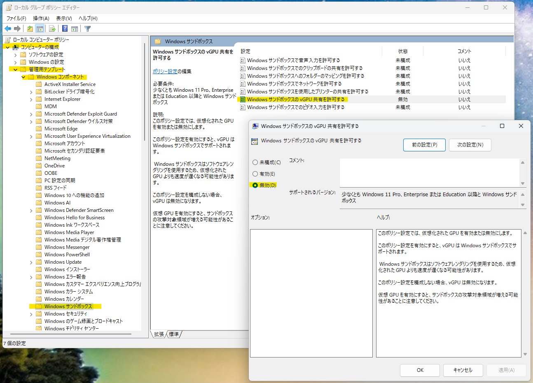Switch to the 標準 tab

[x=174, y=334]
